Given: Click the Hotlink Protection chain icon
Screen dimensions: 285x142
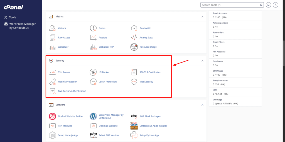Looking at the screenshot, I should (53, 82).
